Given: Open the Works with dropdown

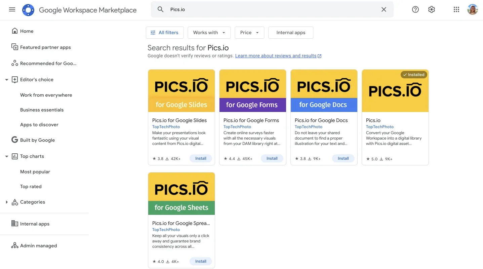Looking at the screenshot, I should point(209,32).
